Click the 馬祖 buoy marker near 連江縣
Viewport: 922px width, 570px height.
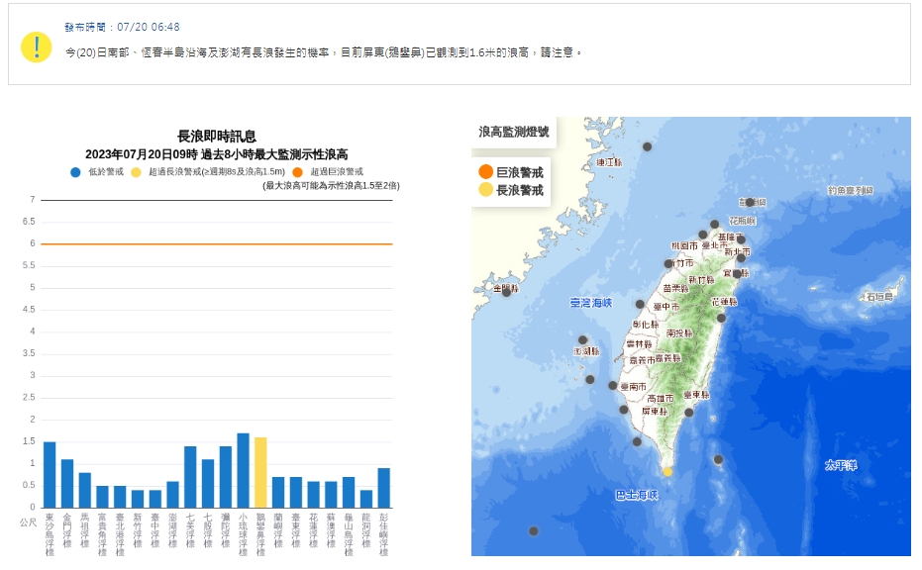(647, 146)
